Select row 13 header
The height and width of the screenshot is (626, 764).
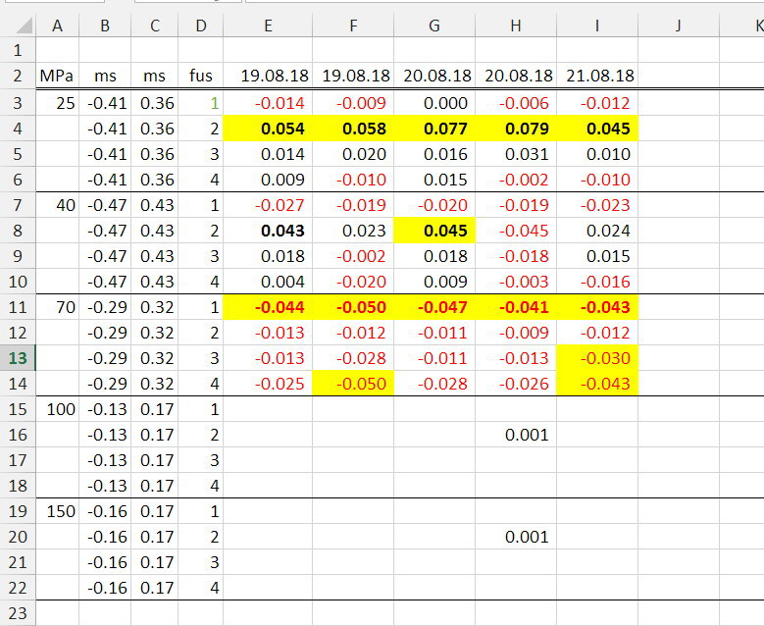tap(18, 358)
